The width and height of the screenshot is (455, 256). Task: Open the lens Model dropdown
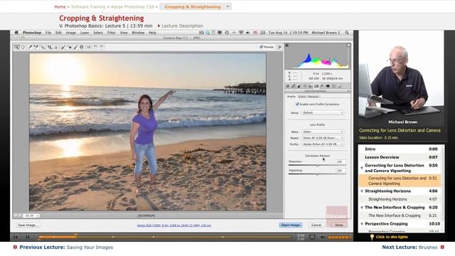[x=323, y=138]
